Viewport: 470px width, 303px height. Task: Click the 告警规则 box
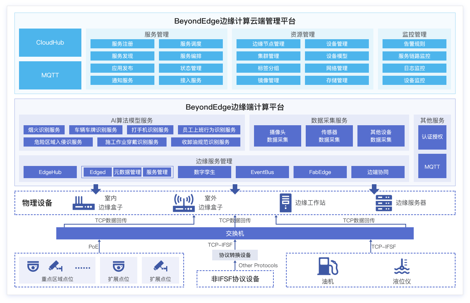(414, 44)
